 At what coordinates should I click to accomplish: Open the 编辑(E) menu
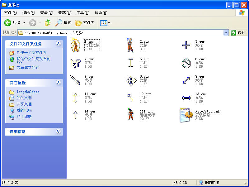coord(29,13)
